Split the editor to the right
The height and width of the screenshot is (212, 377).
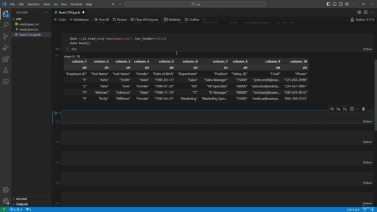tap(365, 12)
